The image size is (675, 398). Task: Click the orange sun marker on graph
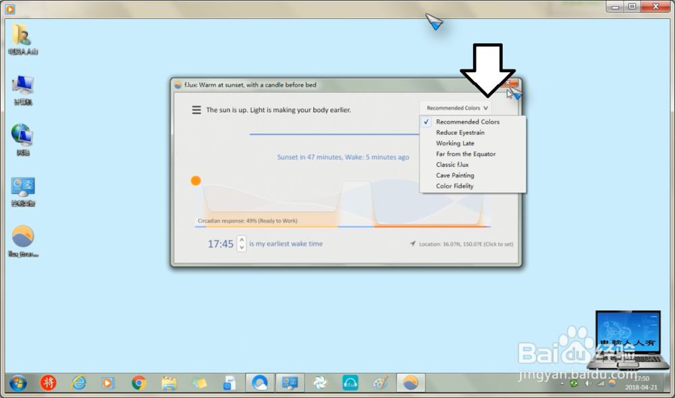point(196,181)
